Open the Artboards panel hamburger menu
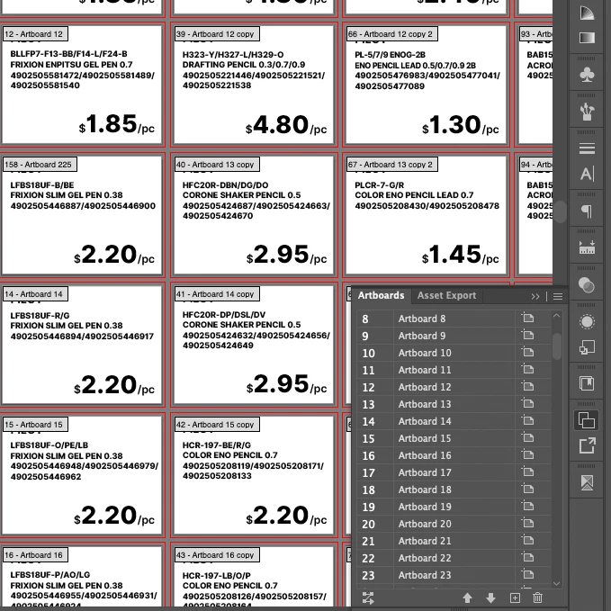The image size is (611, 611). (x=558, y=297)
